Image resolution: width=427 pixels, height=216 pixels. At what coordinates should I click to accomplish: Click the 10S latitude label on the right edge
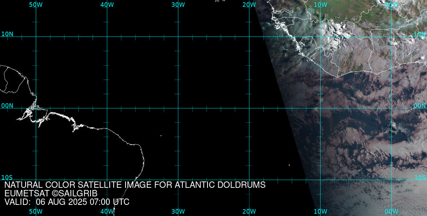click(x=420, y=178)
